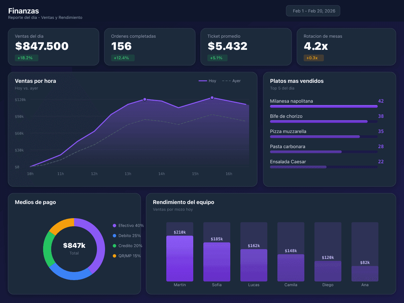Click the purple "Hoy" line indicator icon
The image size is (404, 303).
[202, 81]
